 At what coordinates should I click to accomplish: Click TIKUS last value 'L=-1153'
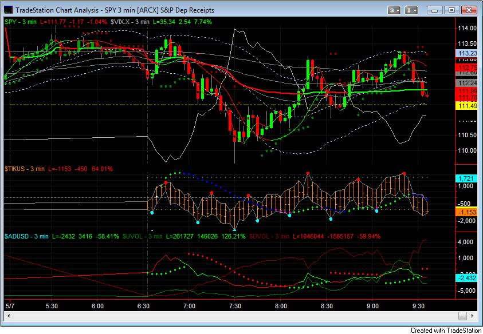[x=60, y=169]
